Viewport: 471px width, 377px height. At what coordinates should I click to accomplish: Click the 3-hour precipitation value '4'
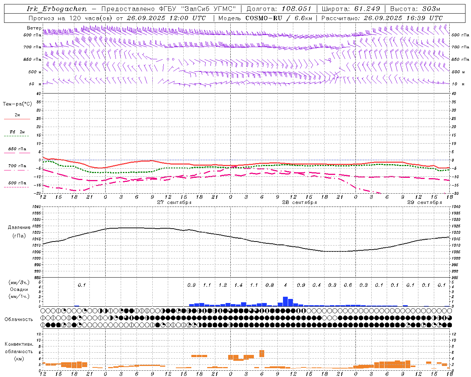[286, 285]
